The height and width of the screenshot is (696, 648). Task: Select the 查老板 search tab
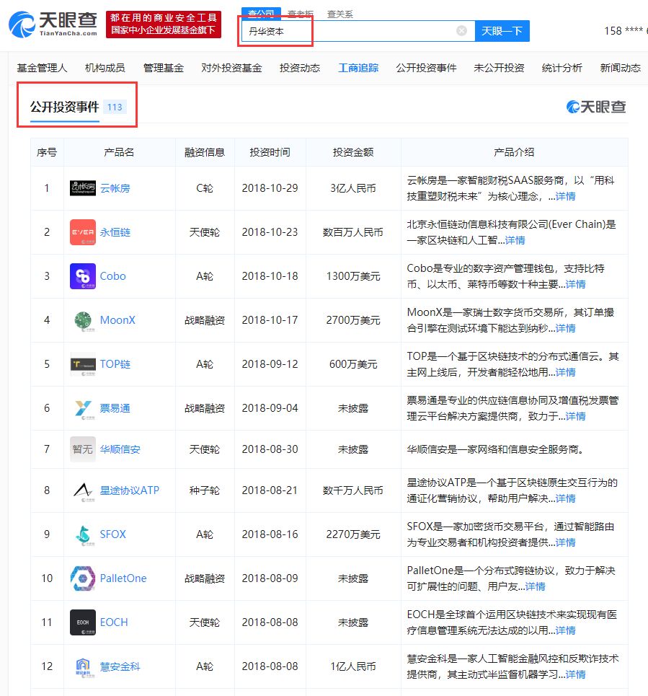click(x=301, y=14)
